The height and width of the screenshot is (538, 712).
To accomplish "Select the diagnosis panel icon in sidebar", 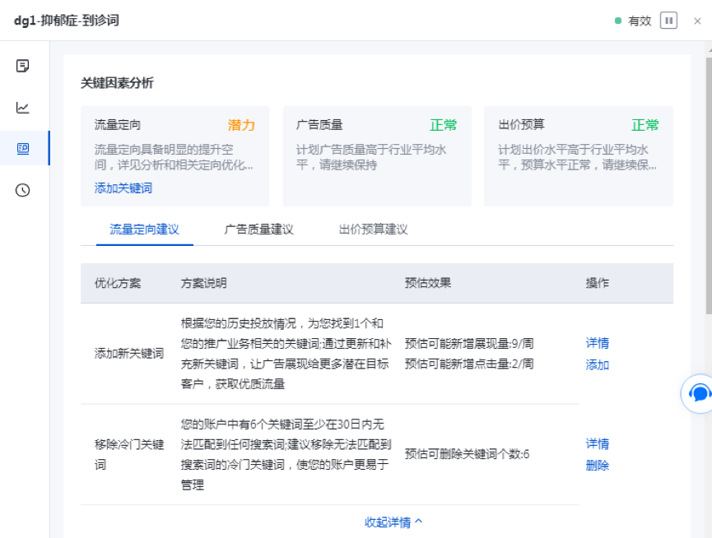I will click(23, 148).
